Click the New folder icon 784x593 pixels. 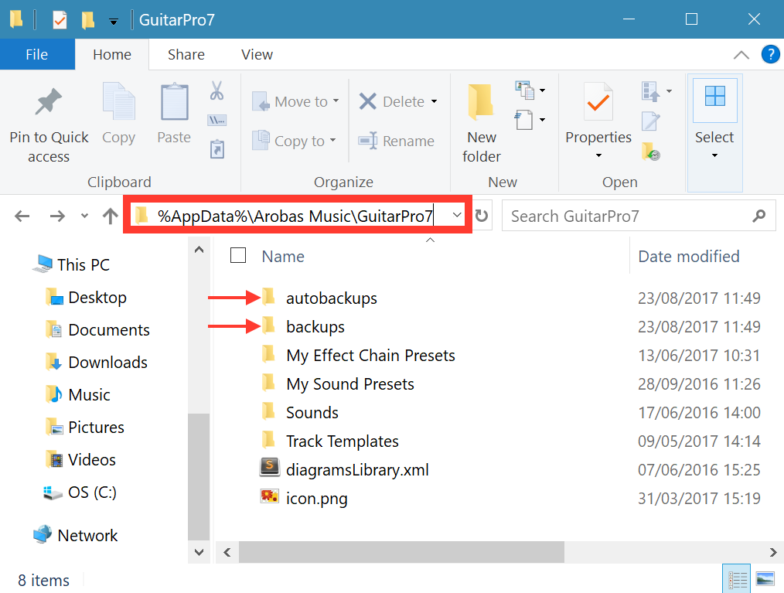pos(481,103)
